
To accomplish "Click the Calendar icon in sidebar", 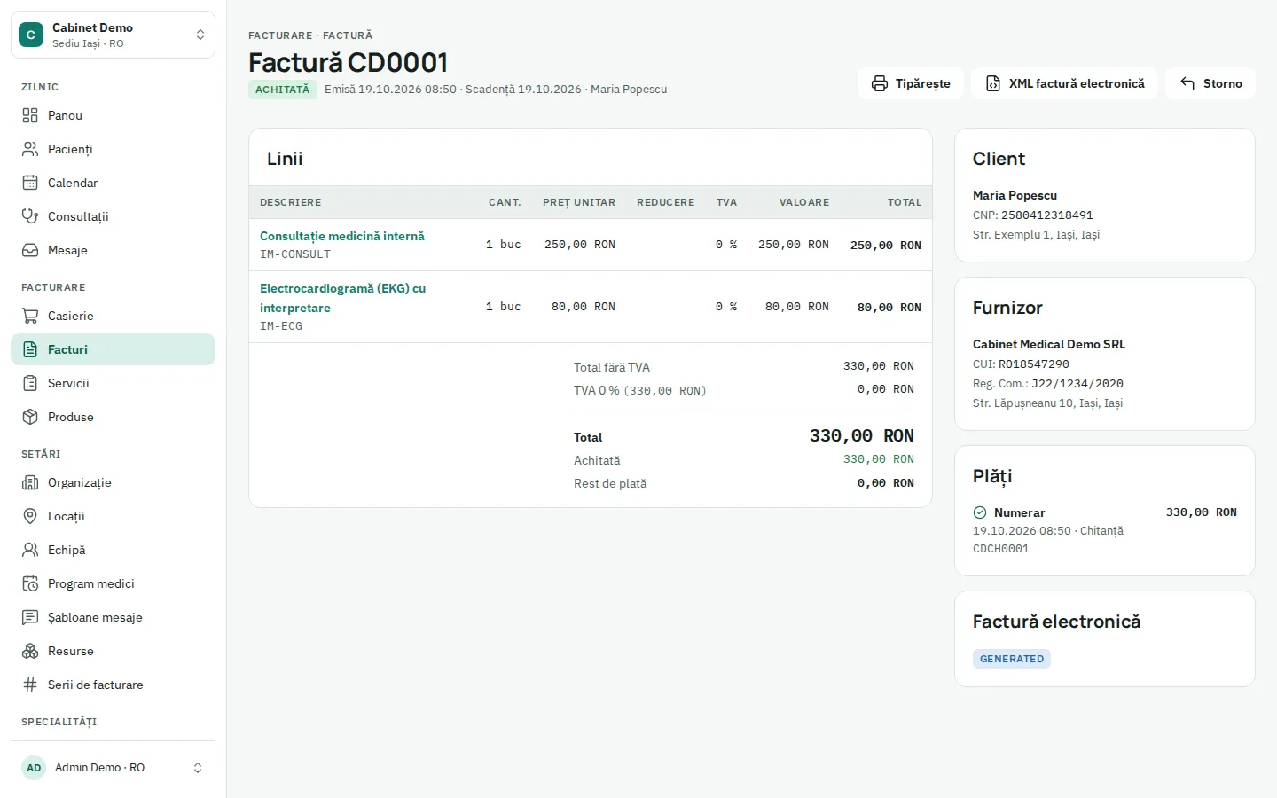I will click(x=30, y=183).
